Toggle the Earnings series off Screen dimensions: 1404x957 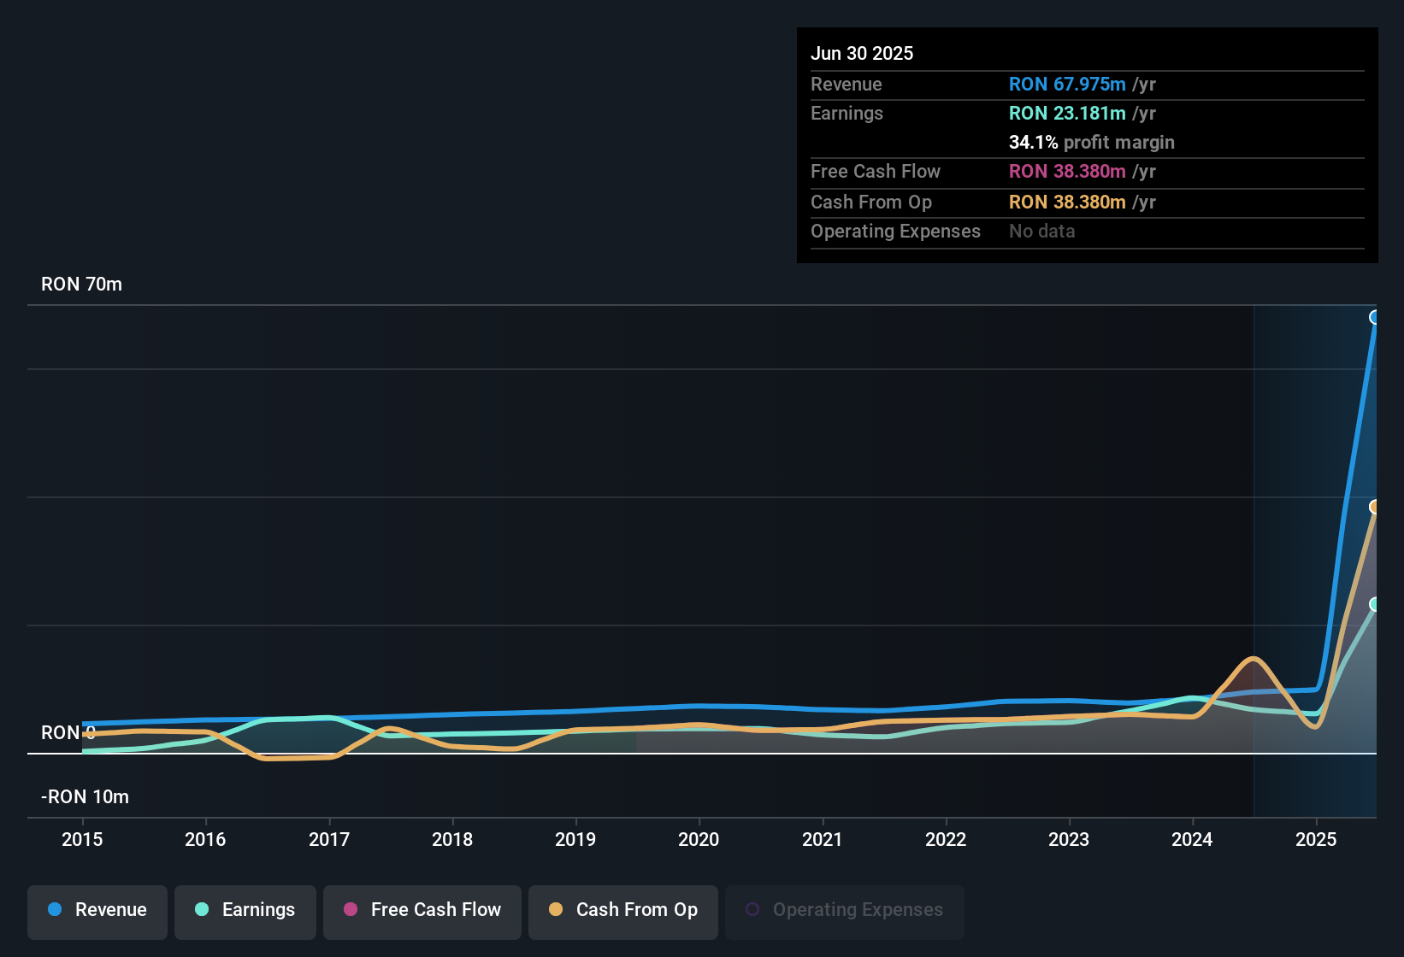(x=245, y=912)
